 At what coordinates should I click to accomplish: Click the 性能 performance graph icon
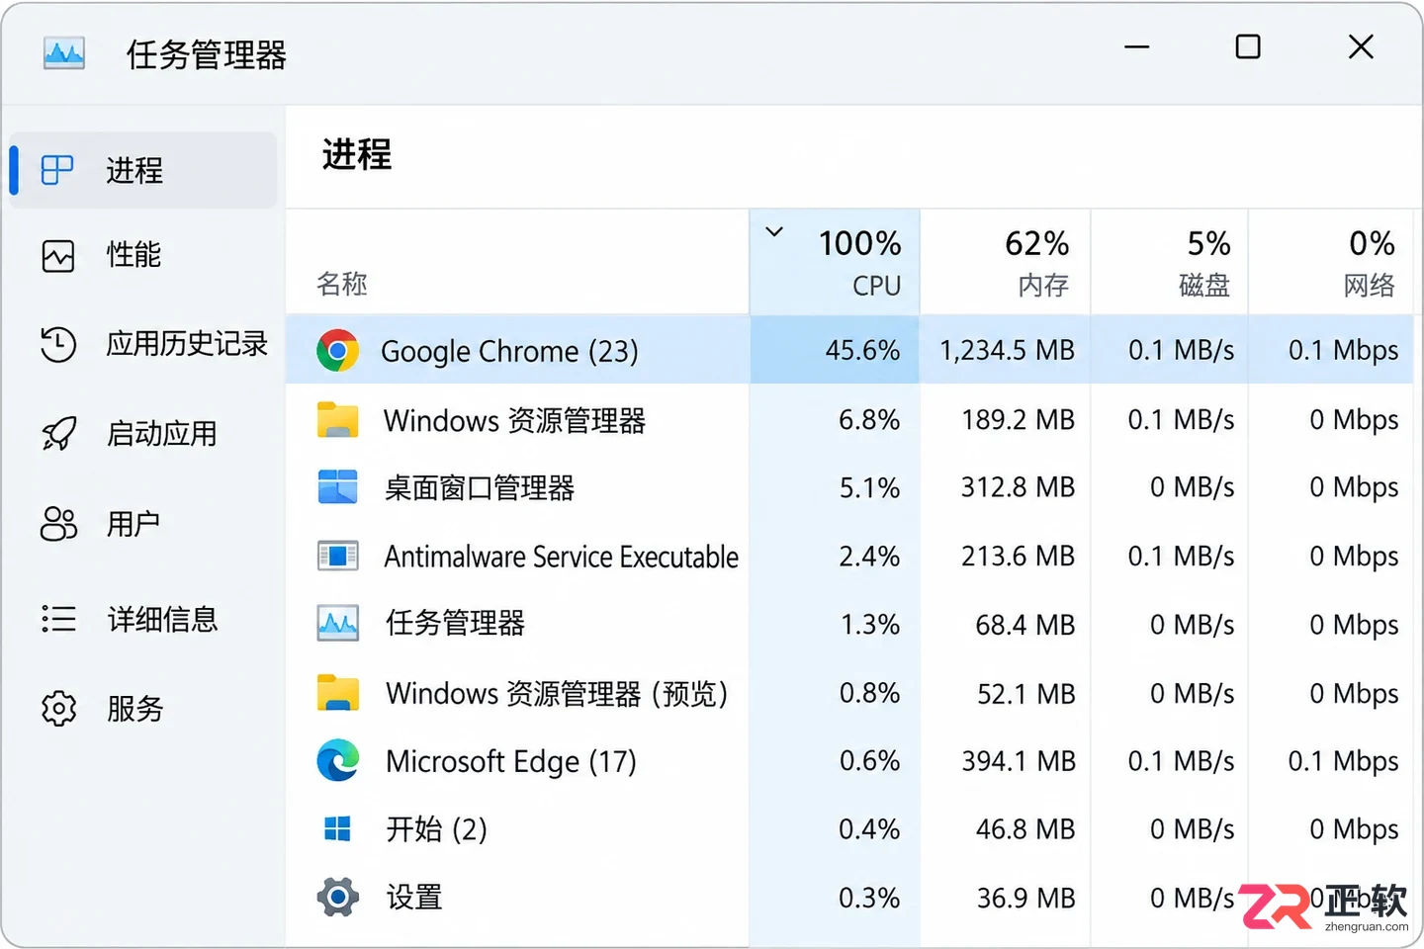coord(58,255)
